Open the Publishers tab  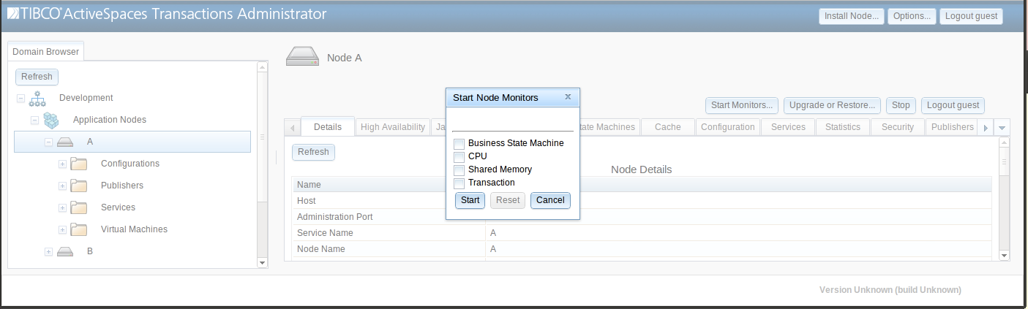[952, 127]
